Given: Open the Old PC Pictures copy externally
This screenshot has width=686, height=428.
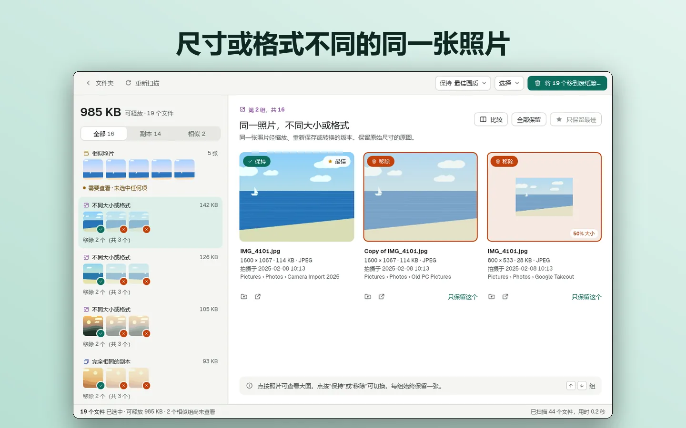Looking at the screenshot, I should [x=382, y=297].
